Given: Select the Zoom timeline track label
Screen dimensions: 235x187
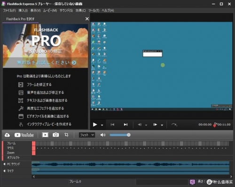Looking at the screenshot, I should pos(11,153).
